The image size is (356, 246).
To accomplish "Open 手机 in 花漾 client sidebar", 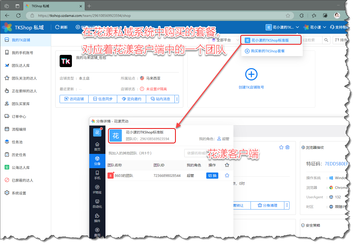I will [97, 175].
